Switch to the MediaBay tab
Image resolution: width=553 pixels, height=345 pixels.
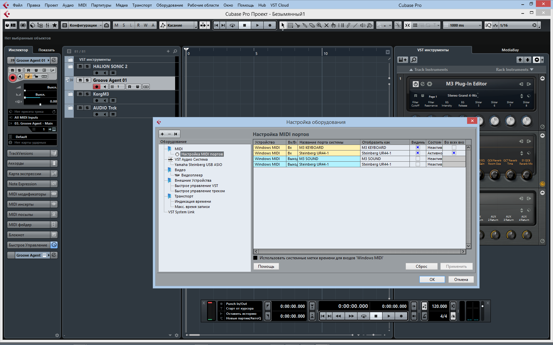(x=510, y=50)
